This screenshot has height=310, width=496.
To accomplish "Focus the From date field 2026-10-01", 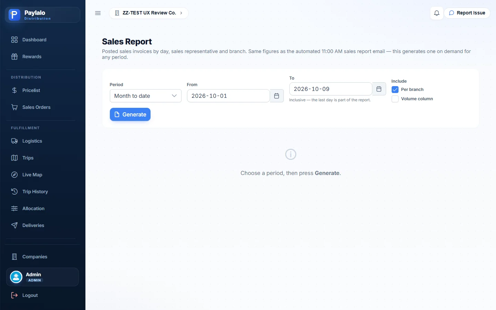I will 228,96.
